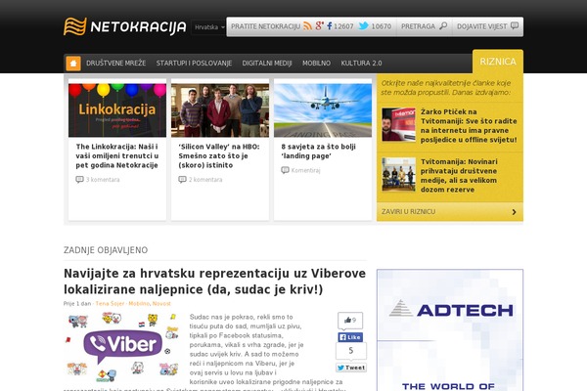Click the Facebook Like button

pos(350,337)
